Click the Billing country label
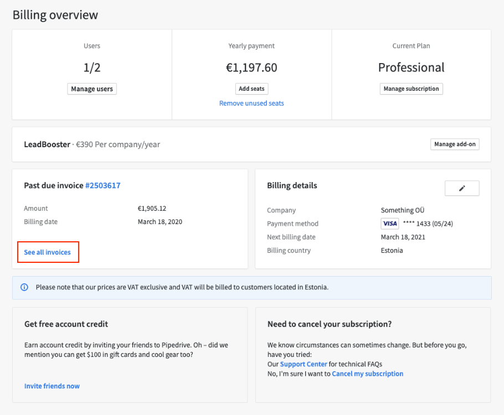The image size is (504, 415). [x=289, y=251]
